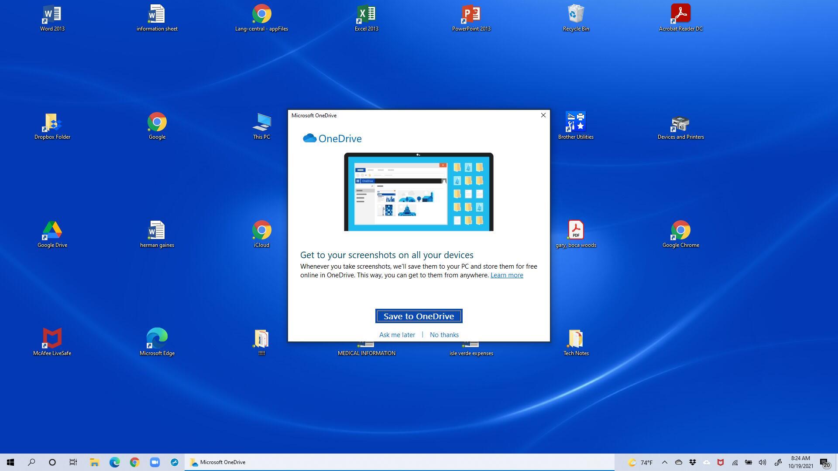The height and width of the screenshot is (471, 838).
Task: Click the Microsoft OneDrive taskbar button
Action: point(399,462)
